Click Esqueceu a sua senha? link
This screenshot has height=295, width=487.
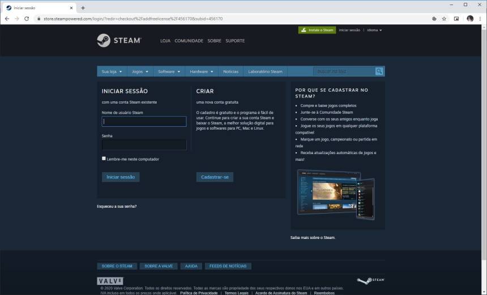click(117, 206)
